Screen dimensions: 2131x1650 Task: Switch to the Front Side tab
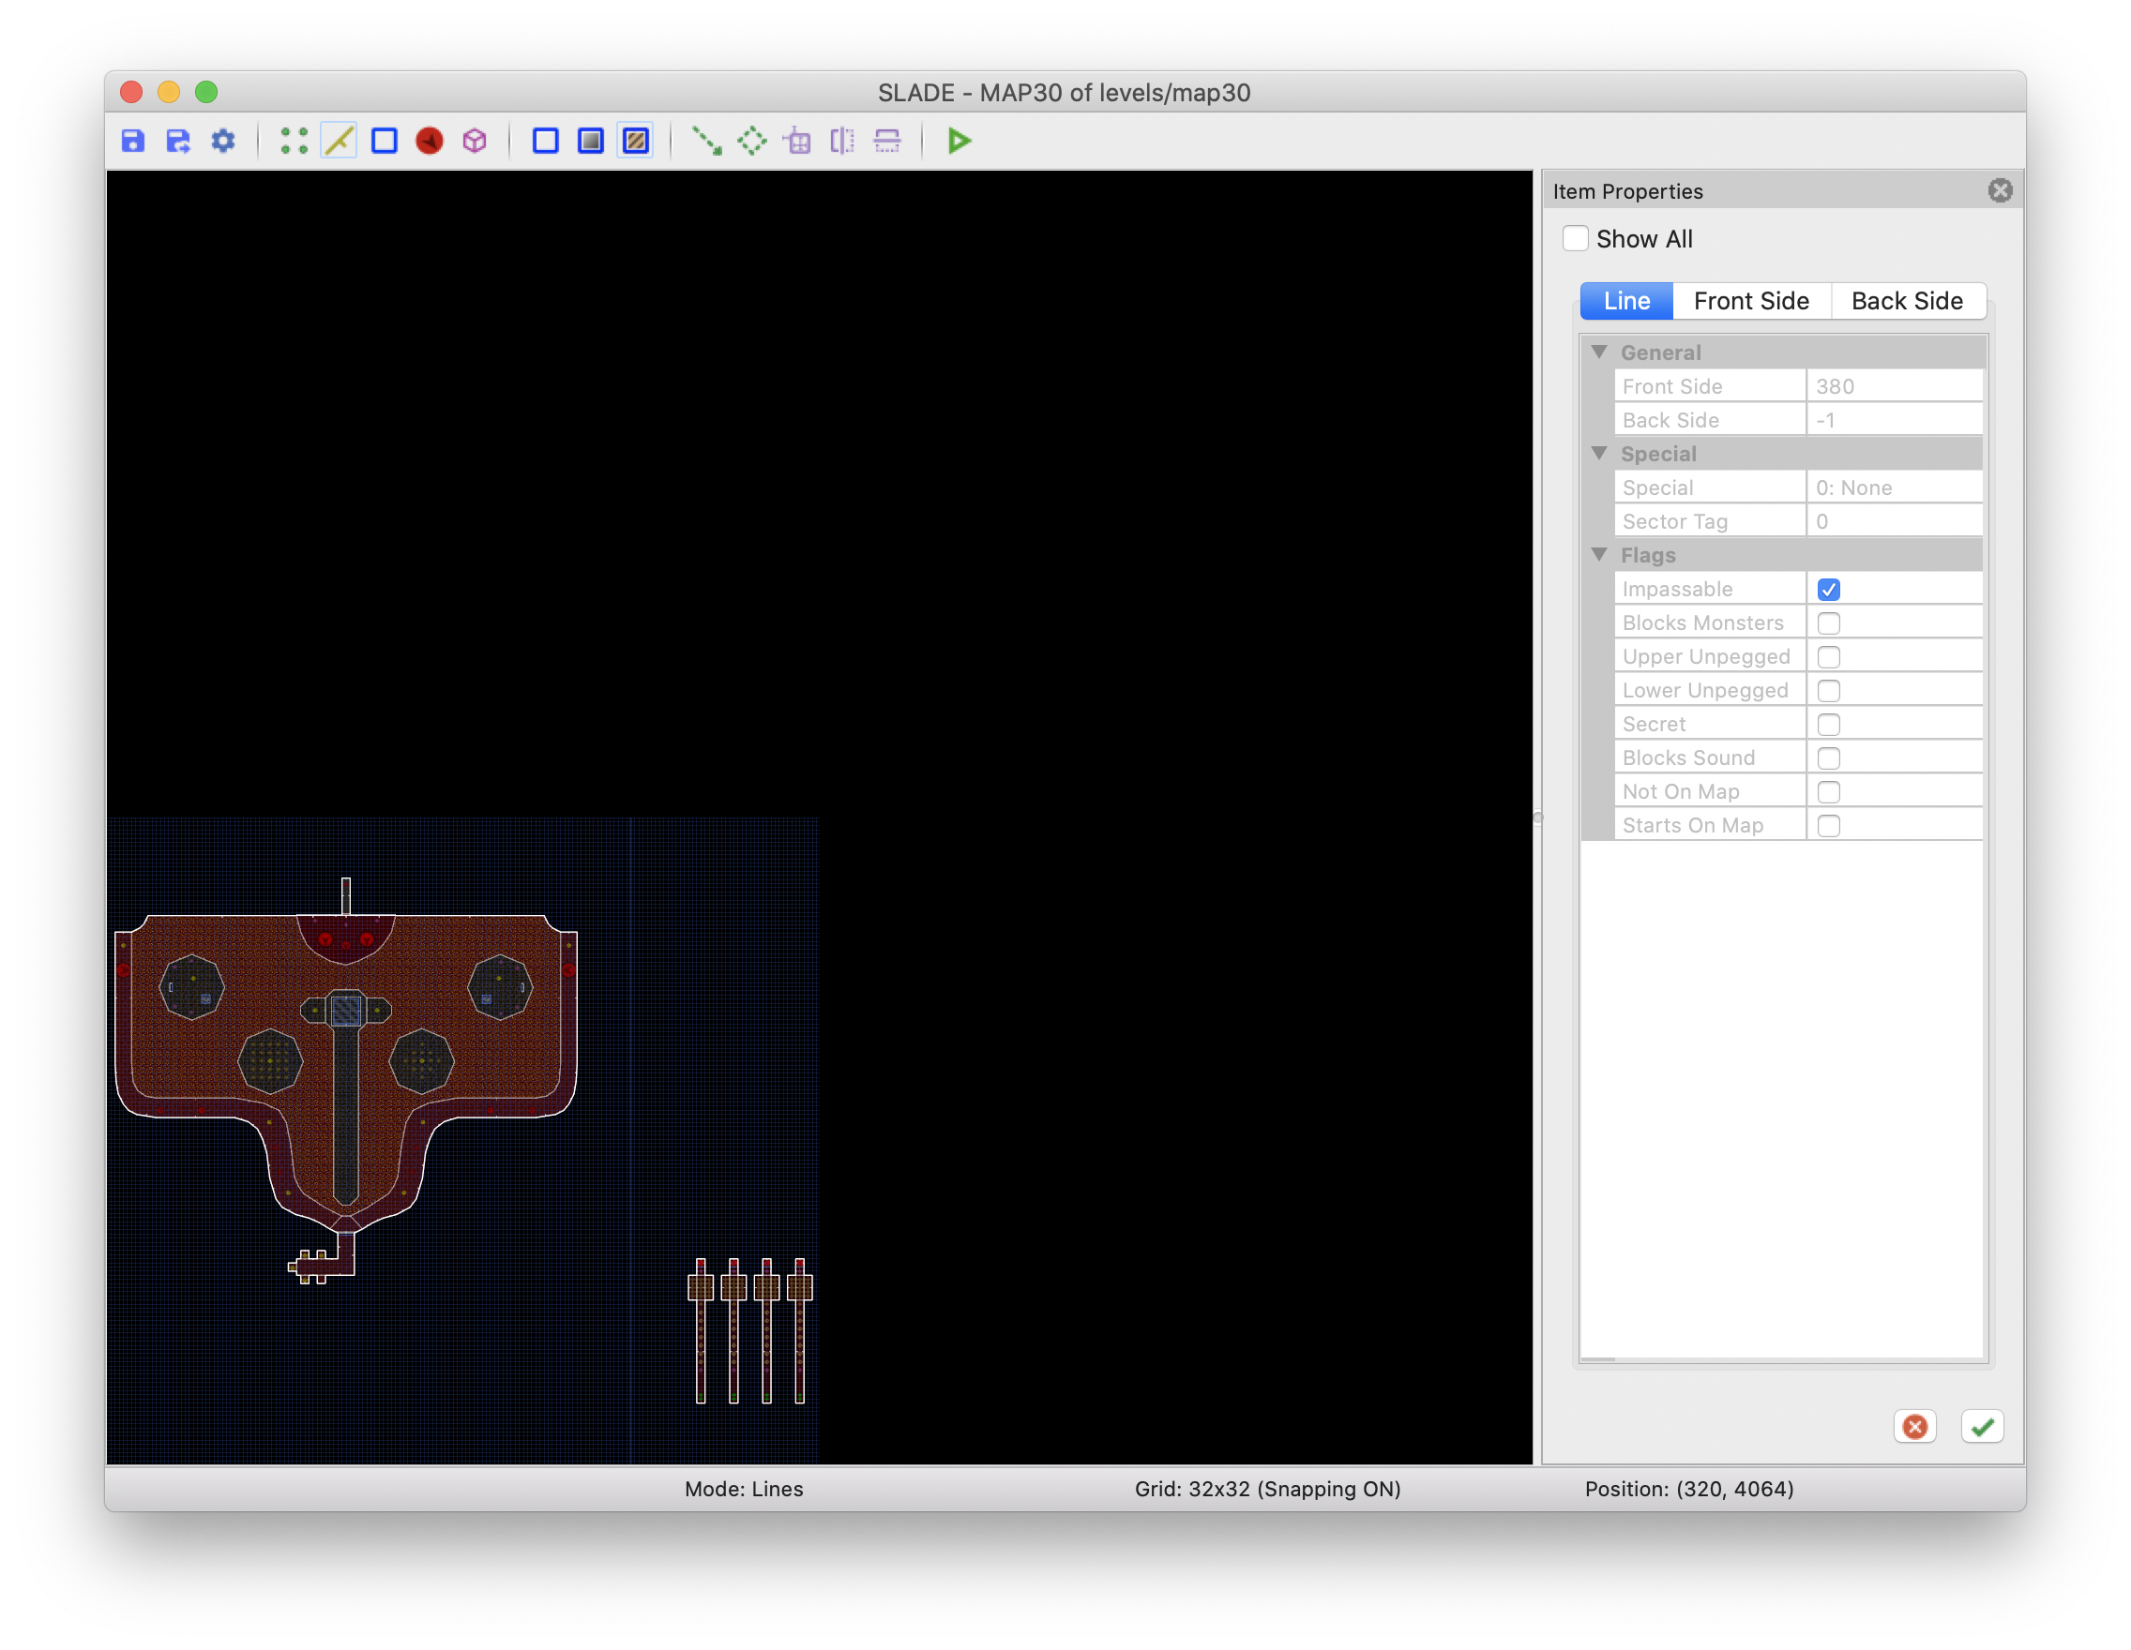[1751, 300]
